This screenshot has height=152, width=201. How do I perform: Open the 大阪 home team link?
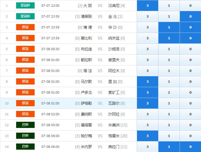[87, 6]
